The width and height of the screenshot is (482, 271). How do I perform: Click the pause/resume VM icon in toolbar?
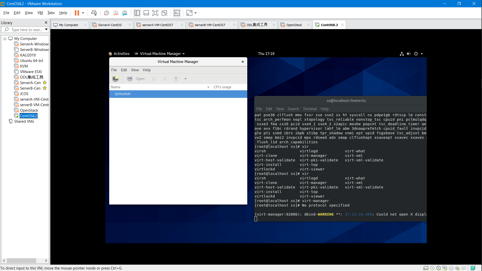point(77,13)
